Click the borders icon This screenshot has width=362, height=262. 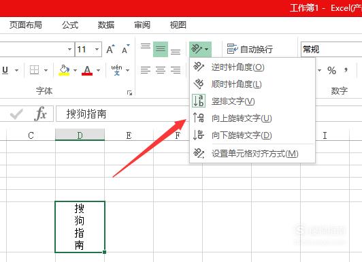click(x=35, y=70)
